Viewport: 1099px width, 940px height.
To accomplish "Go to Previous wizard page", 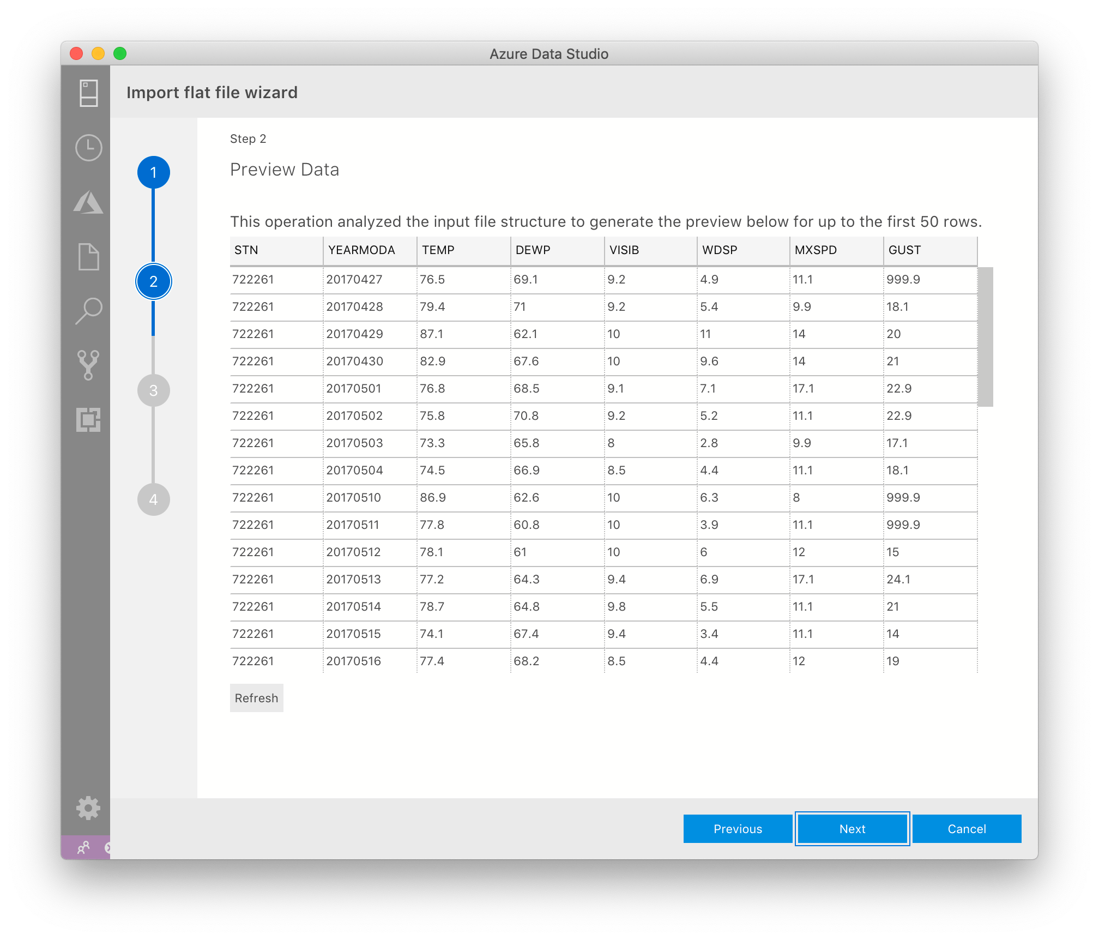I will point(738,829).
